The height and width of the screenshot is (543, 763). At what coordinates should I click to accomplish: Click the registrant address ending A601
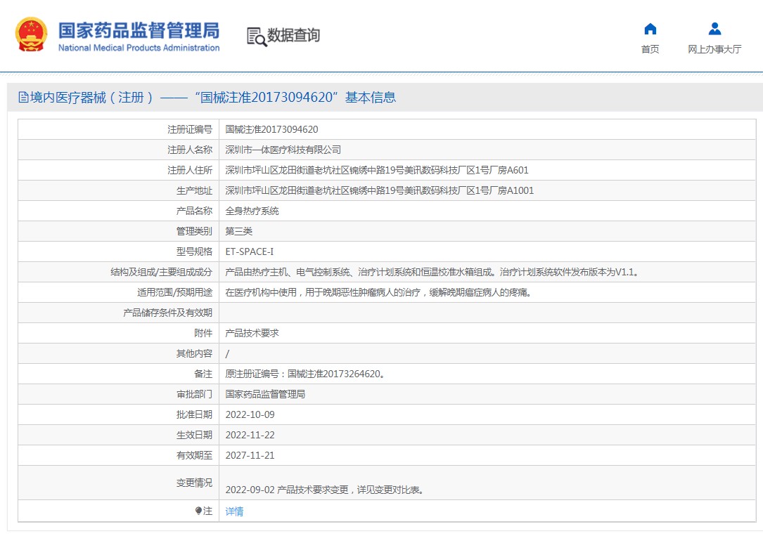tap(377, 170)
